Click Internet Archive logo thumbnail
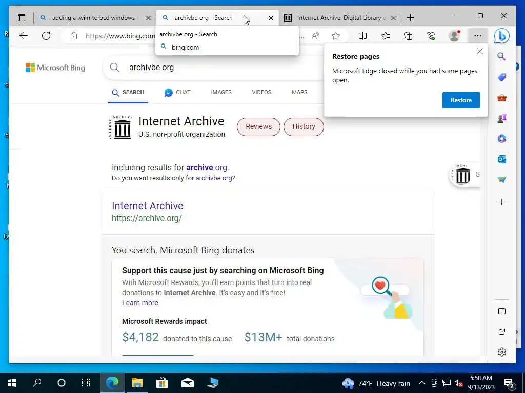Image resolution: width=525 pixels, height=393 pixels. coord(120,127)
